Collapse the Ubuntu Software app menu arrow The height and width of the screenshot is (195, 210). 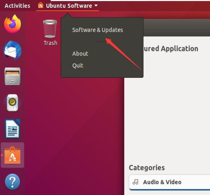point(96,6)
